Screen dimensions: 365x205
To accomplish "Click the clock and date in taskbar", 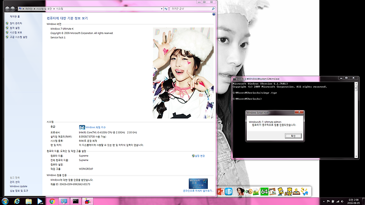I will pyautogui.click(x=353, y=201).
